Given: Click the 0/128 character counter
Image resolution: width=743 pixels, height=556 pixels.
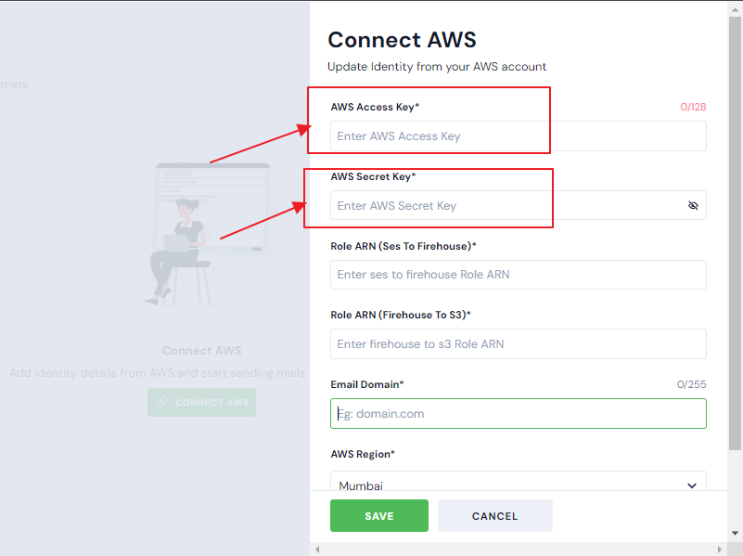Looking at the screenshot, I should 693,106.
